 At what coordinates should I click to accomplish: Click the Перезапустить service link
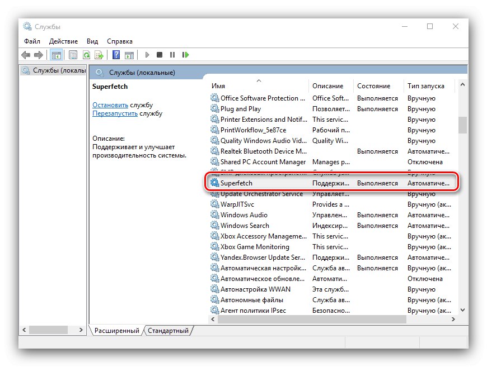(x=115, y=113)
